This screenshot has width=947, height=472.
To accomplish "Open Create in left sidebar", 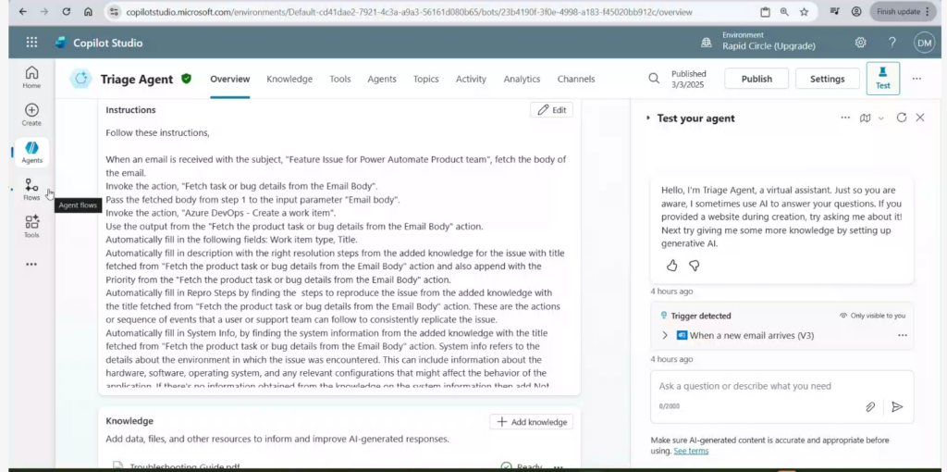I will (x=32, y=115).
